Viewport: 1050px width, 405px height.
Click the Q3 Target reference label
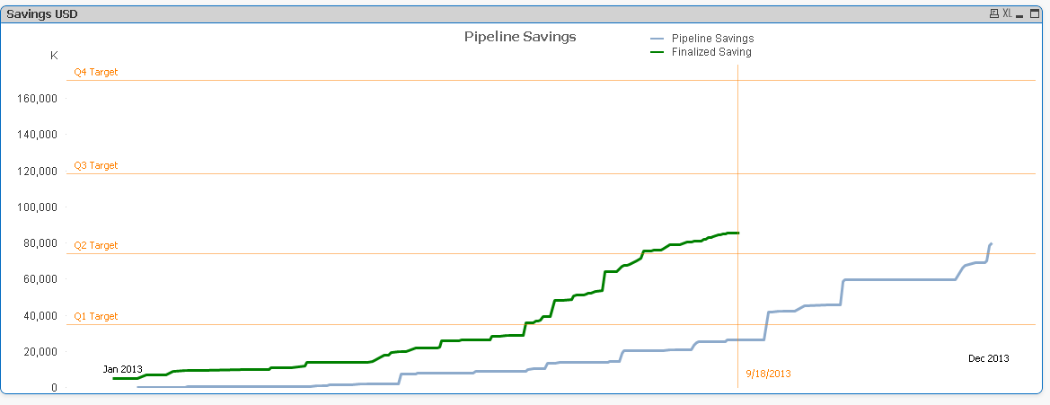point(96,165)
